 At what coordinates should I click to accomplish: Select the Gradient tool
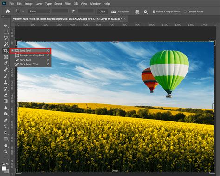point(6,101)
